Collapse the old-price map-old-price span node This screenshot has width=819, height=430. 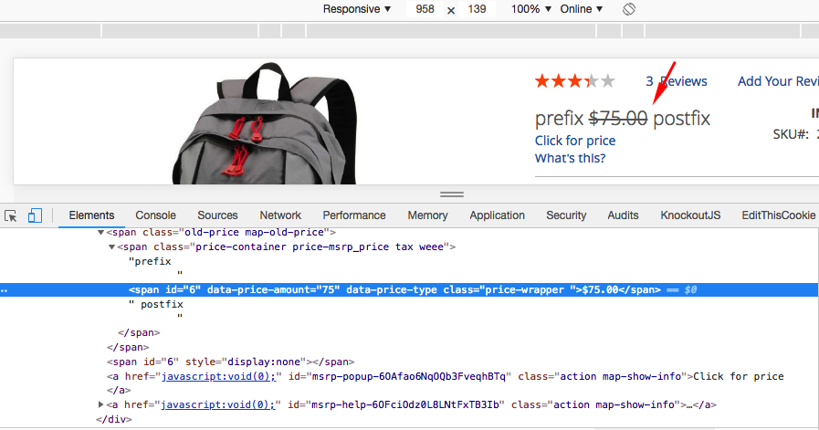click(x=100, y=233)
